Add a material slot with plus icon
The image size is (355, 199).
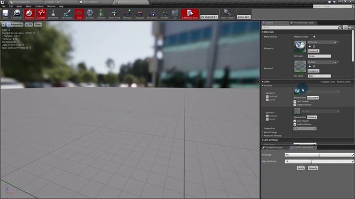[314, 36]
